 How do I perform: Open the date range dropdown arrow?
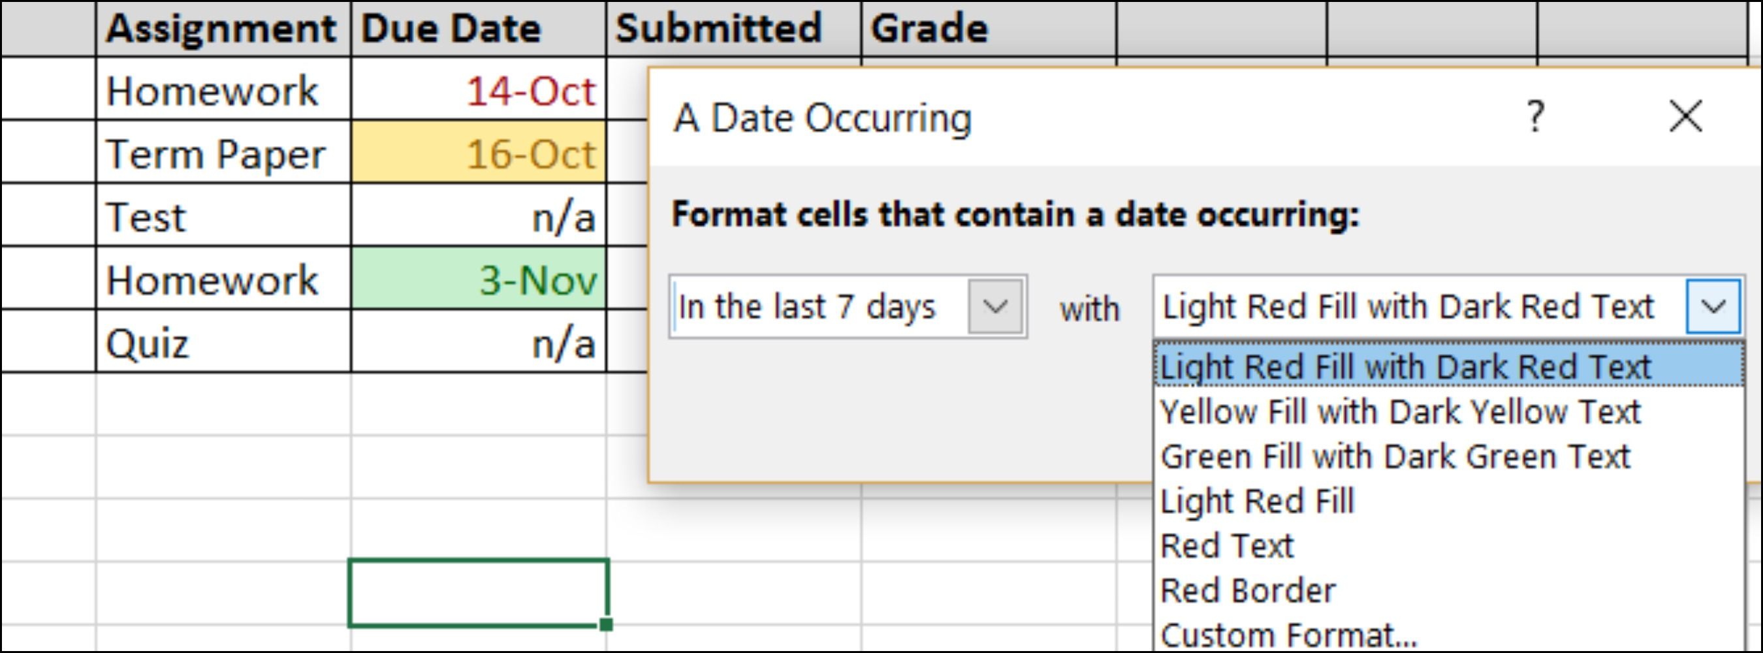point(995,307)
